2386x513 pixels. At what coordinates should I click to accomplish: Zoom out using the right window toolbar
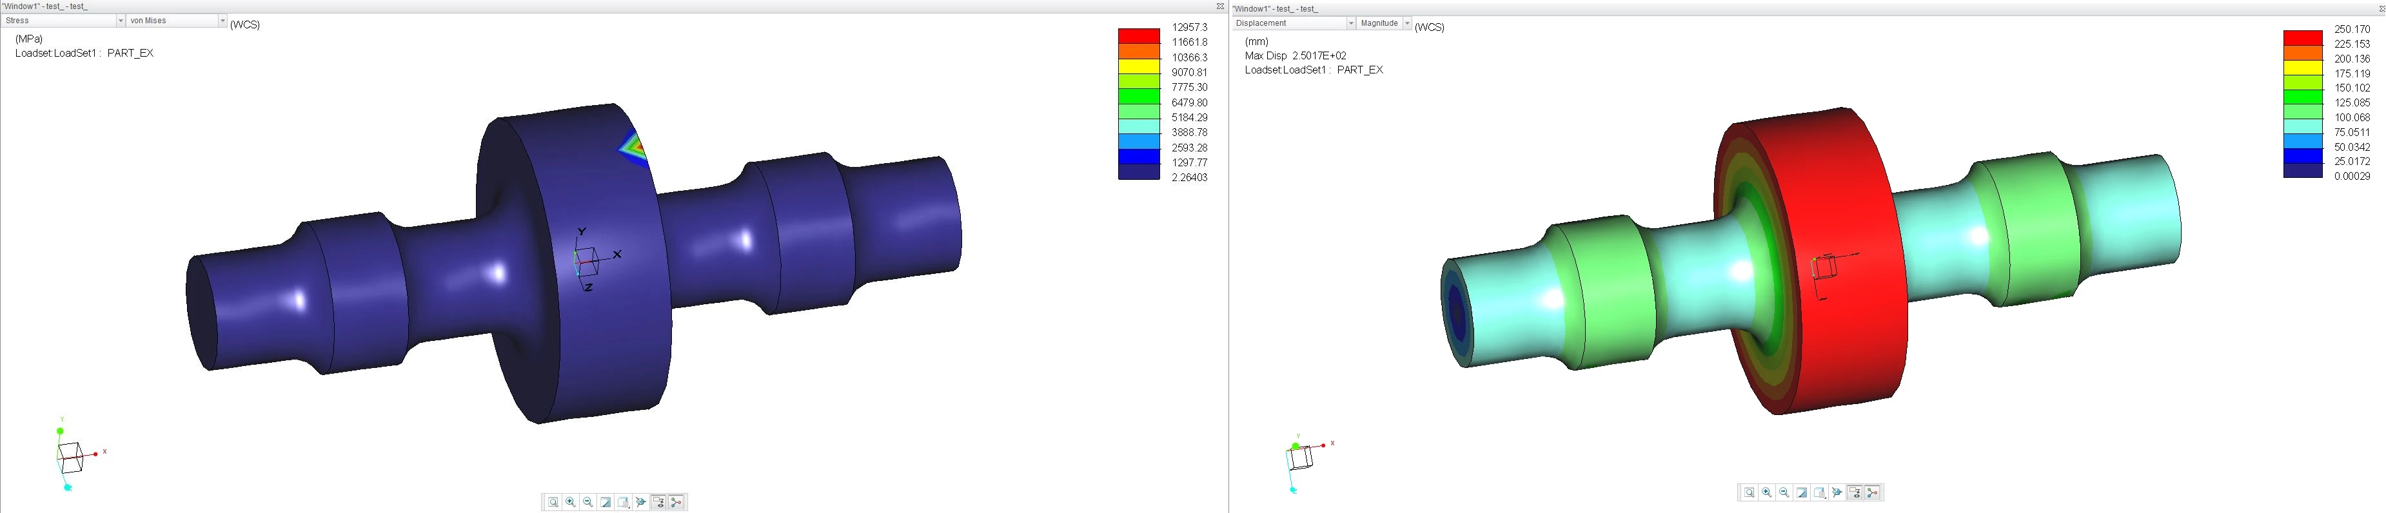tap(1784, 492)
